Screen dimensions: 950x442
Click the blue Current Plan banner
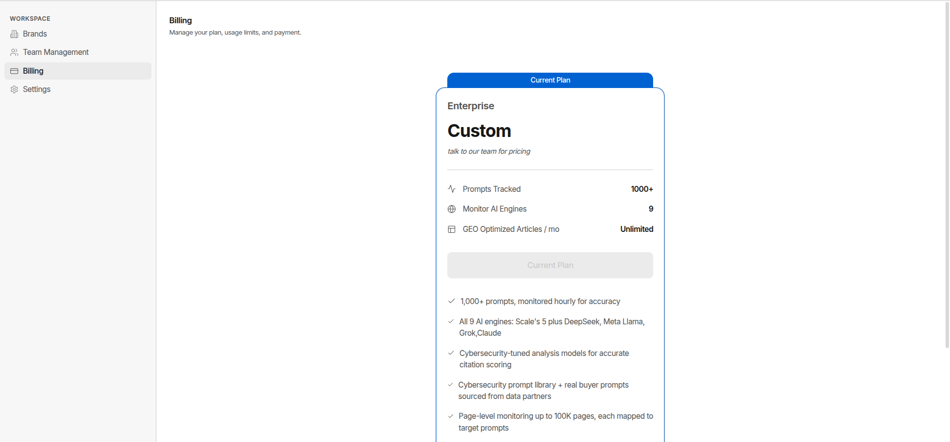[x=550, y=80]
